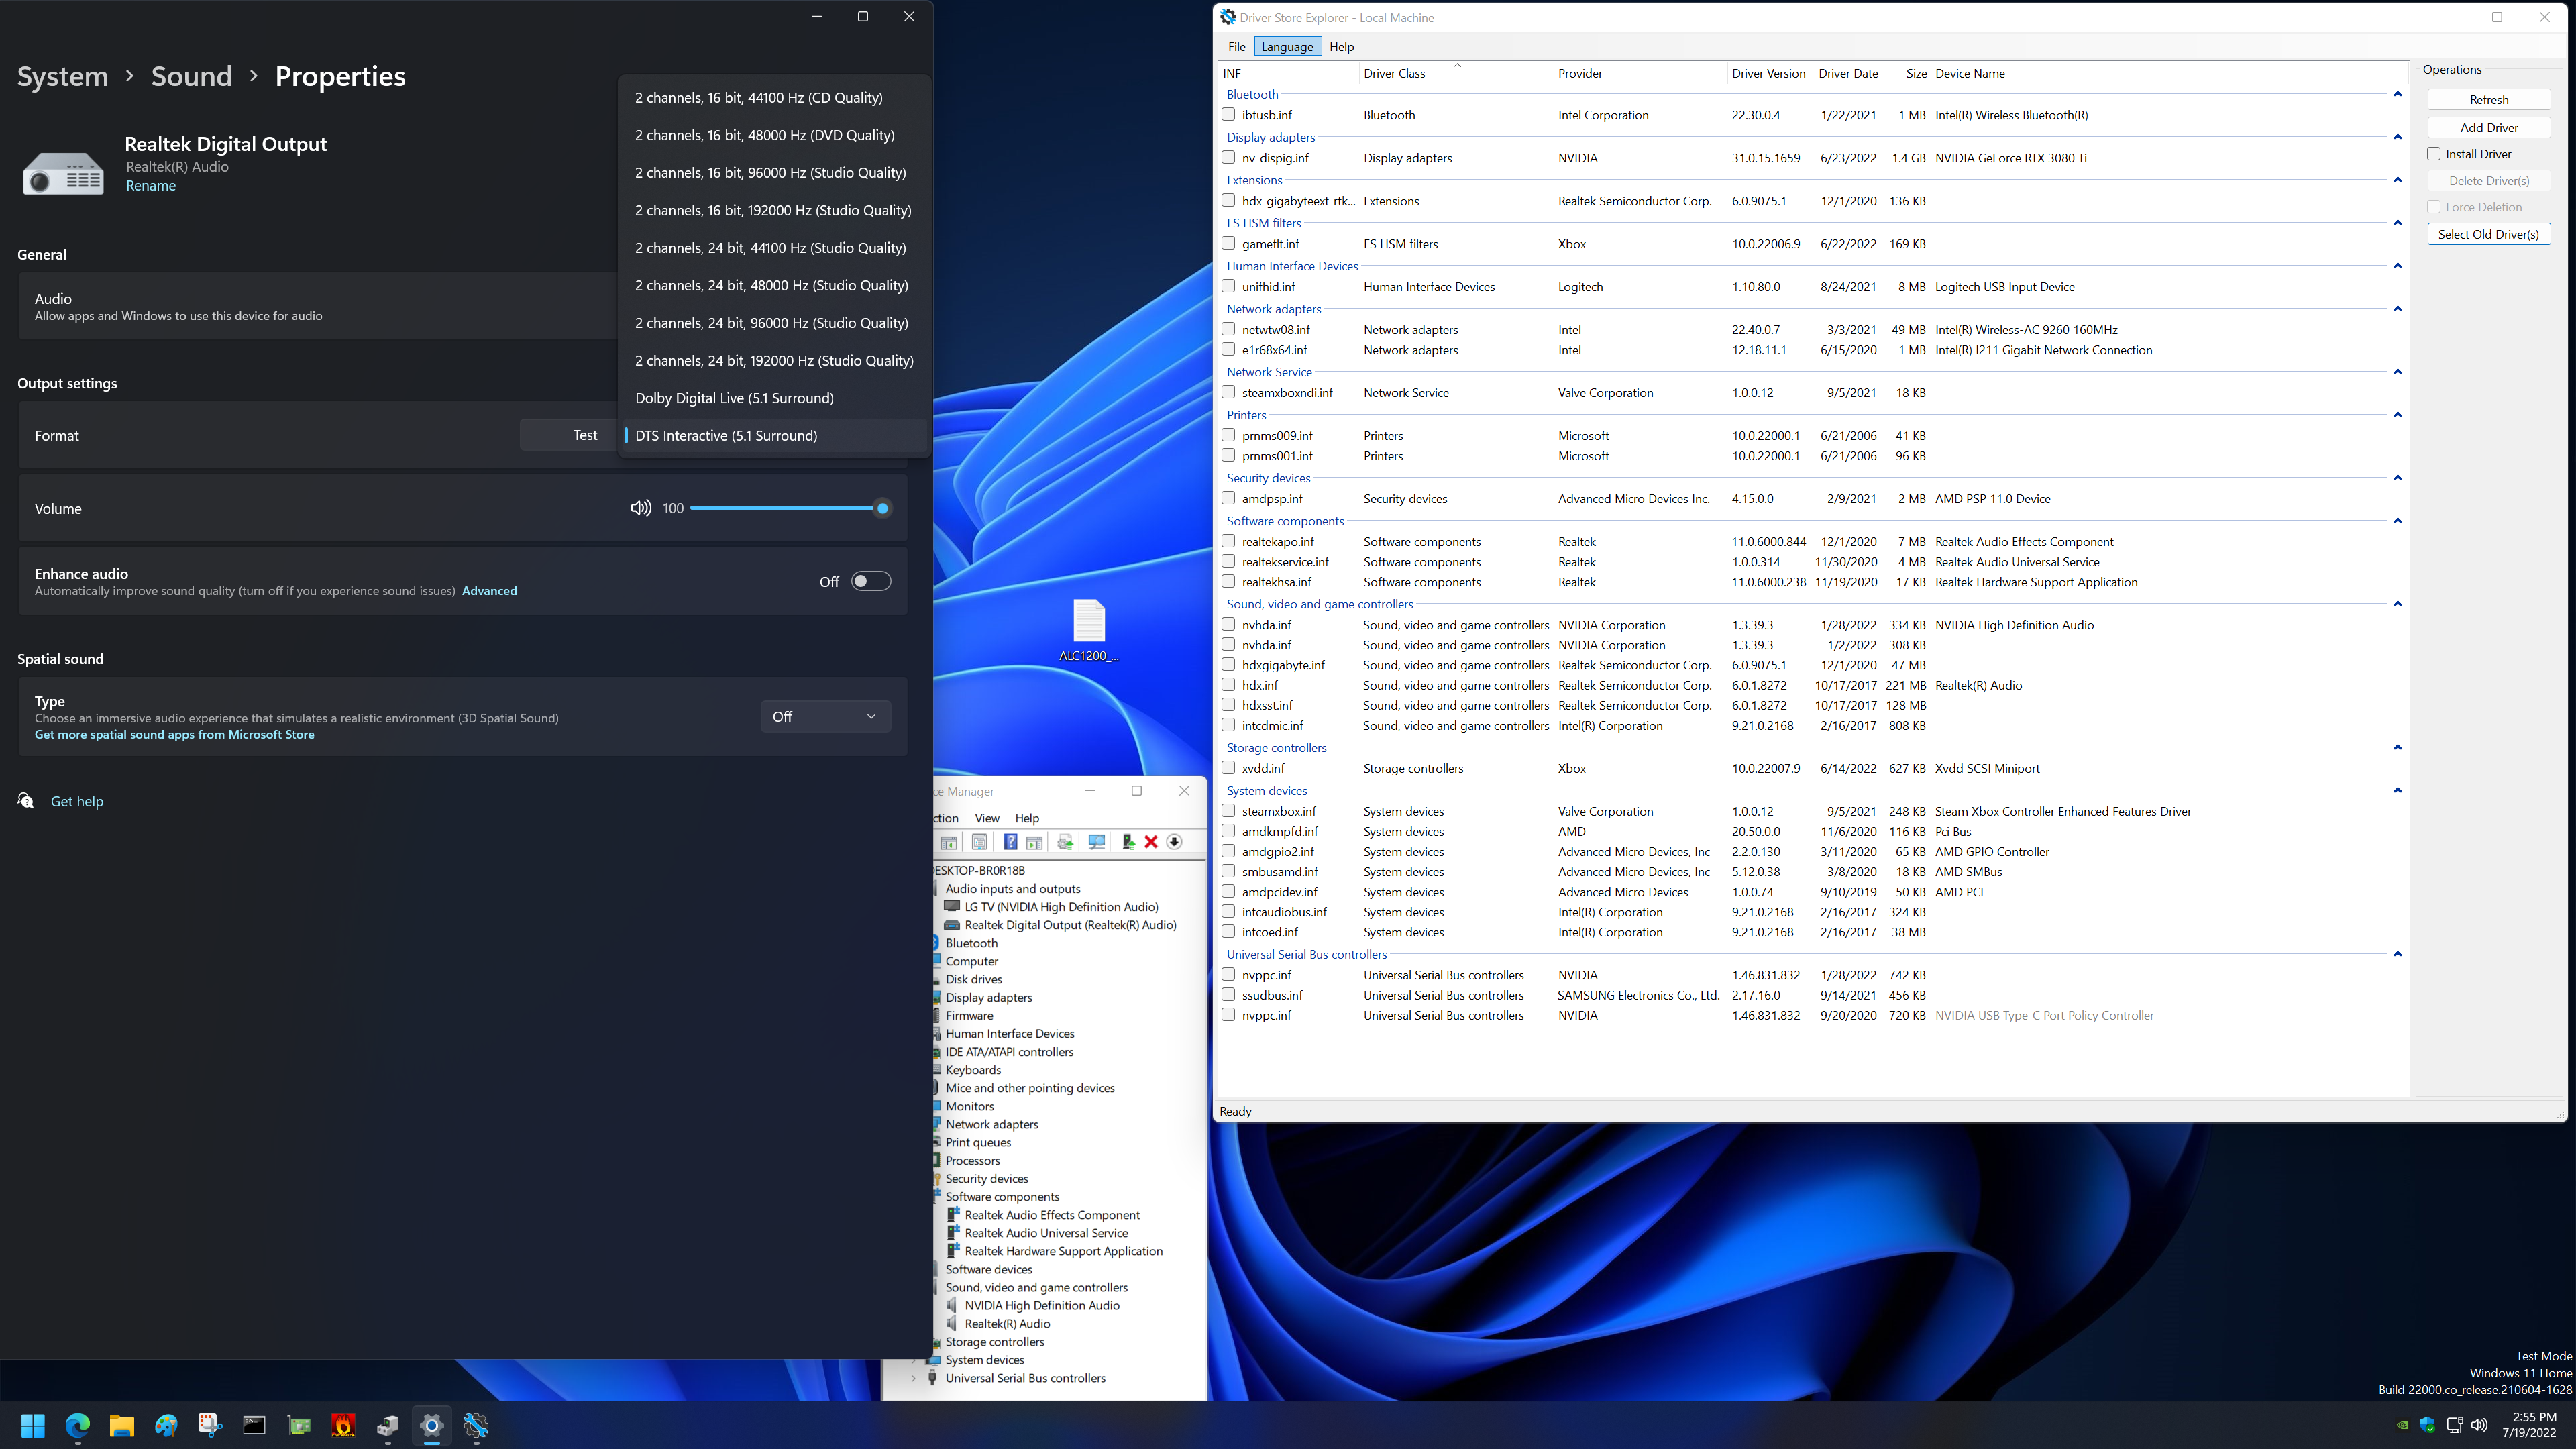Click the Refresh button
The height and width of the screenshot is (1449, 2576).
[x=2488, y=100]
